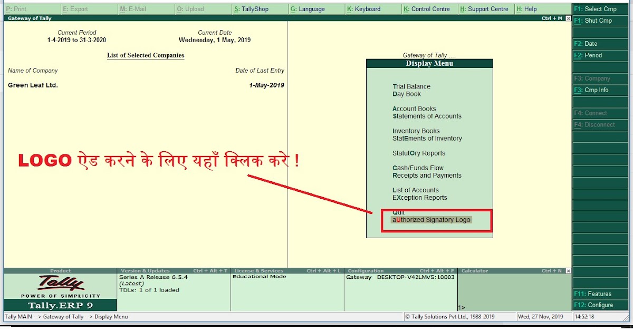Activate F11 Features option
The height and width of the screenshot is (332, 633).
point(598,294)
